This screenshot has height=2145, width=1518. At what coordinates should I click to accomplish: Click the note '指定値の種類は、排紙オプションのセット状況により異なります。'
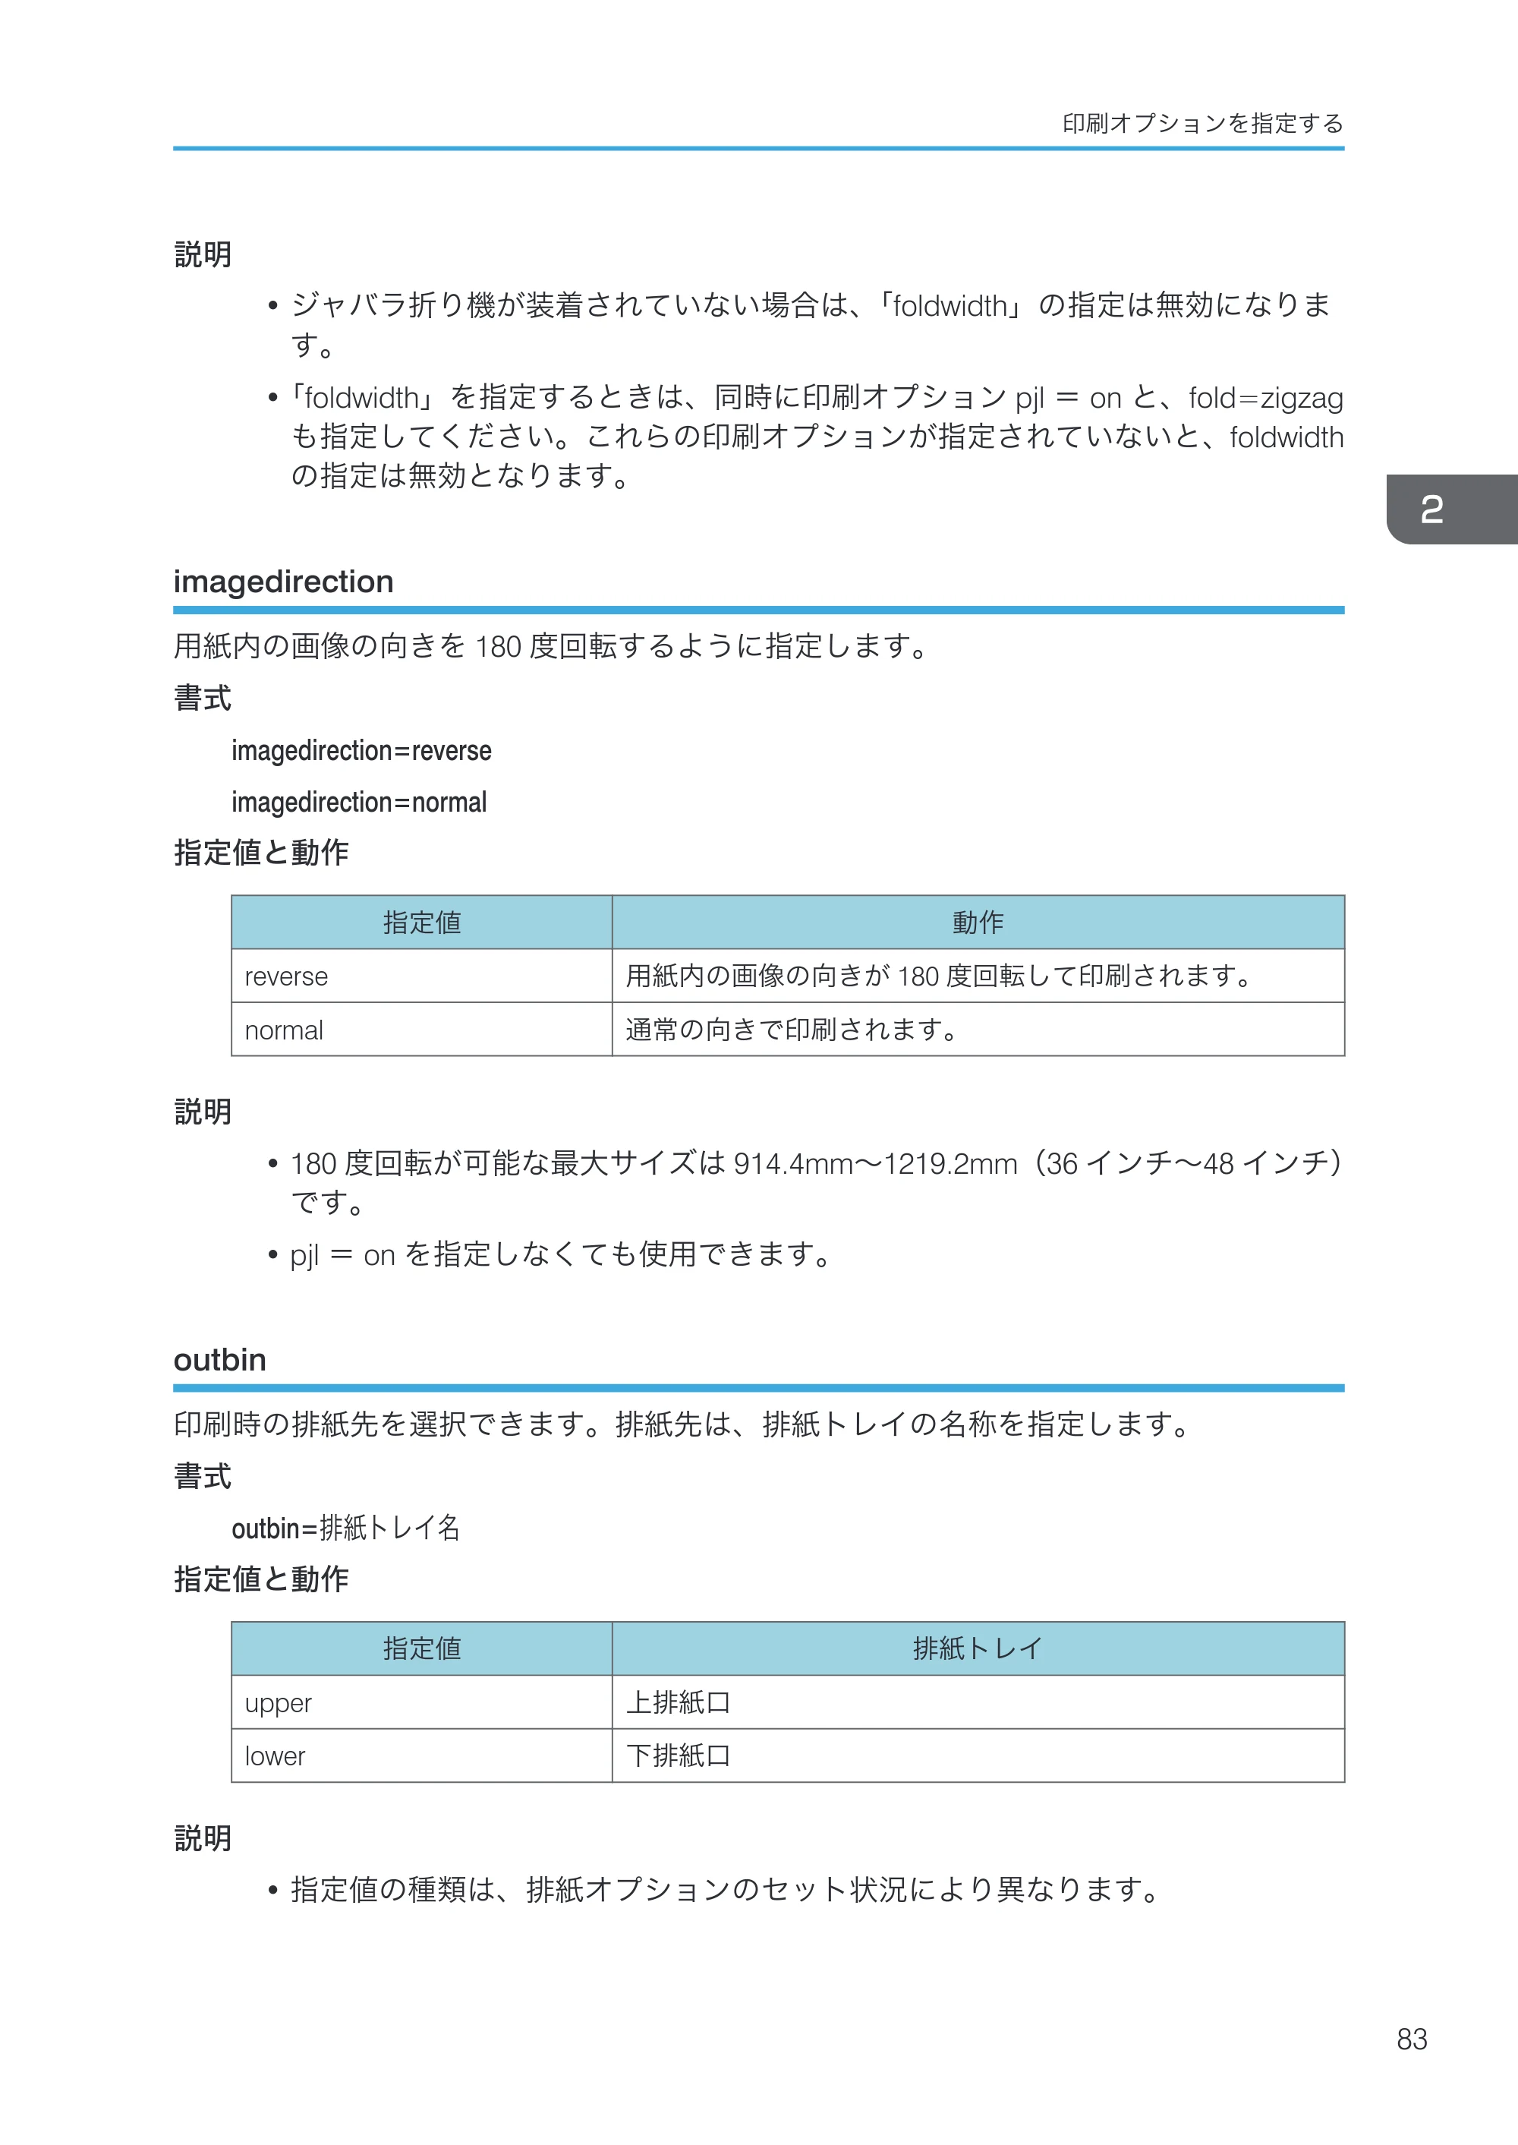pos(726,1890)
